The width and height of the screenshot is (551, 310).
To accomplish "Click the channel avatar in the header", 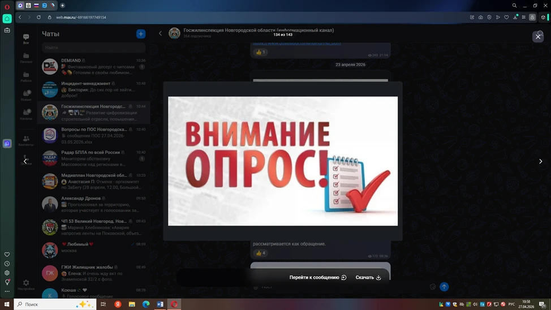I will click(174, 33).
